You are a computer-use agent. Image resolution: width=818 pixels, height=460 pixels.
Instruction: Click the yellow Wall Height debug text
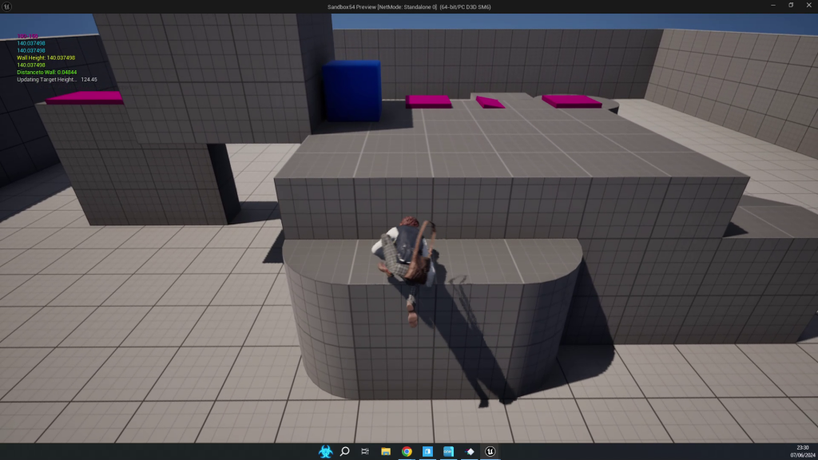46,57
